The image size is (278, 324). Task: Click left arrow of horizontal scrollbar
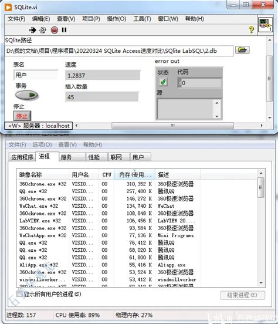(76, 126)
